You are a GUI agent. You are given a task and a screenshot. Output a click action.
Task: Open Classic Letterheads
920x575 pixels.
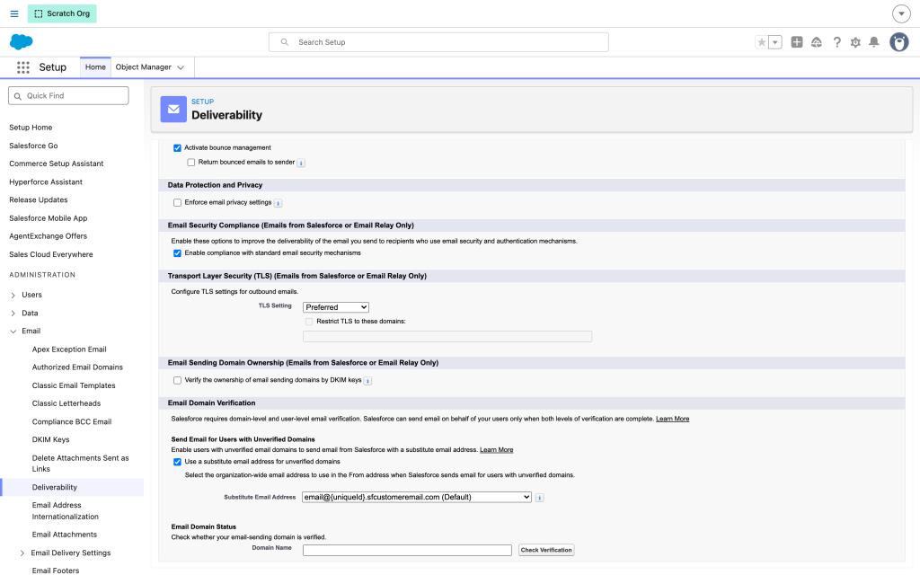point(66,403)
